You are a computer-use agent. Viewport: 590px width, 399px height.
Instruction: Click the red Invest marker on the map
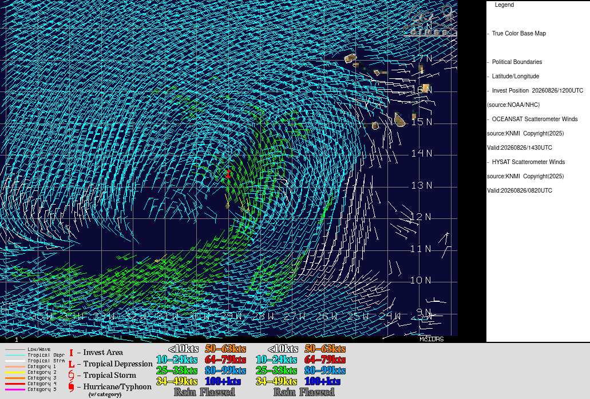tap(228, 174)
